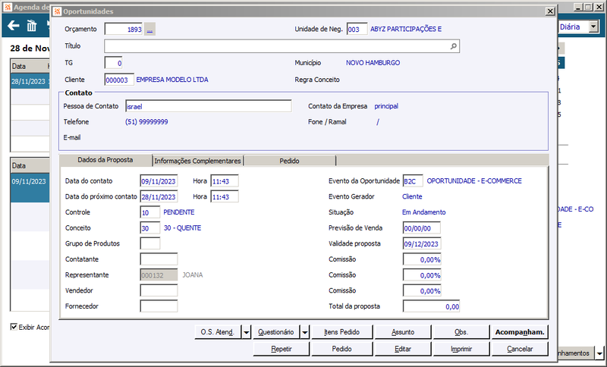Click the Itens Pedido button

342,332
